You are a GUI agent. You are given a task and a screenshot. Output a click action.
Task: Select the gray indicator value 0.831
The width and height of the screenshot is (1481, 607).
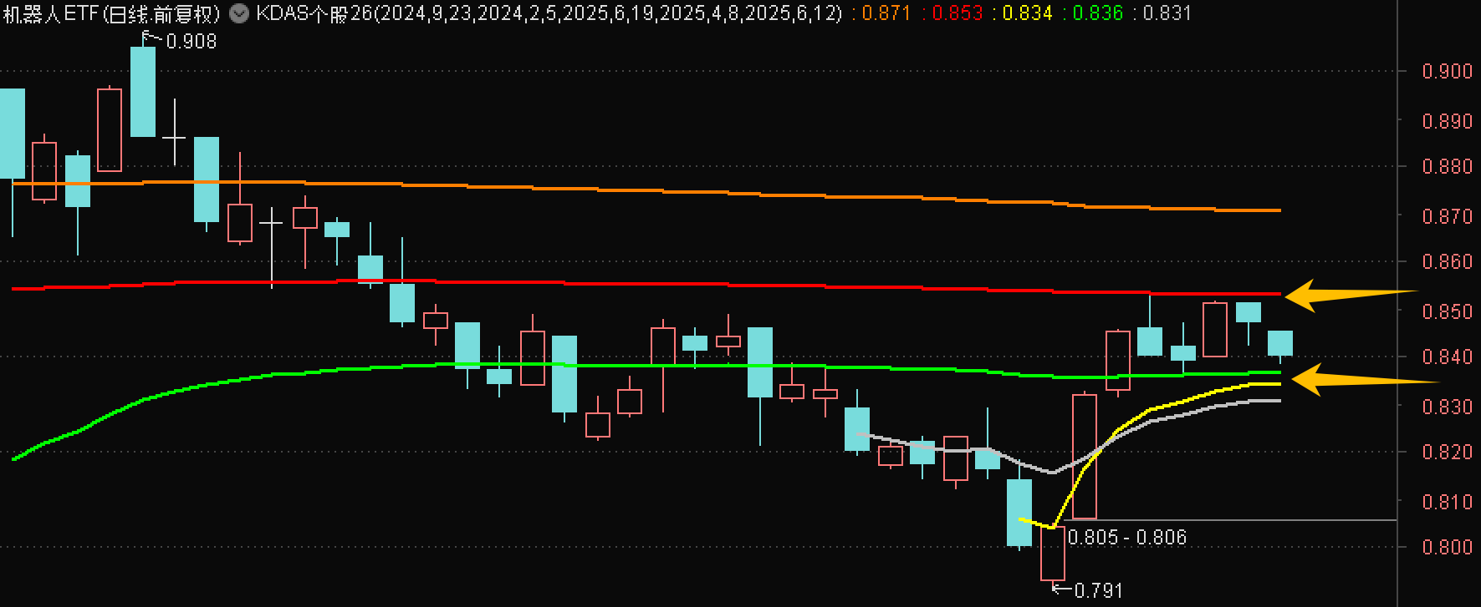click(x=1167, y=13)
